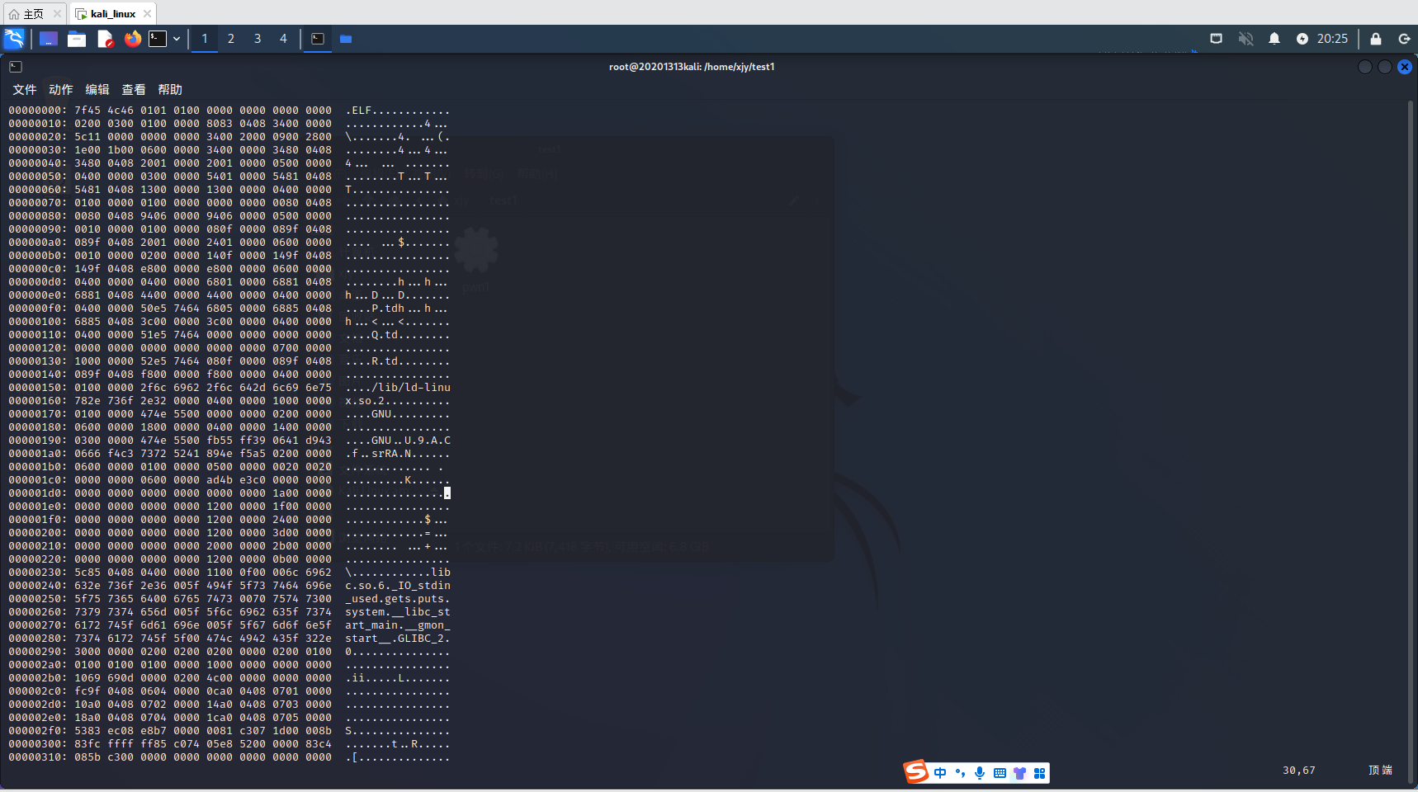Click the system.__libc_st ASCII text

coord(398,612)
